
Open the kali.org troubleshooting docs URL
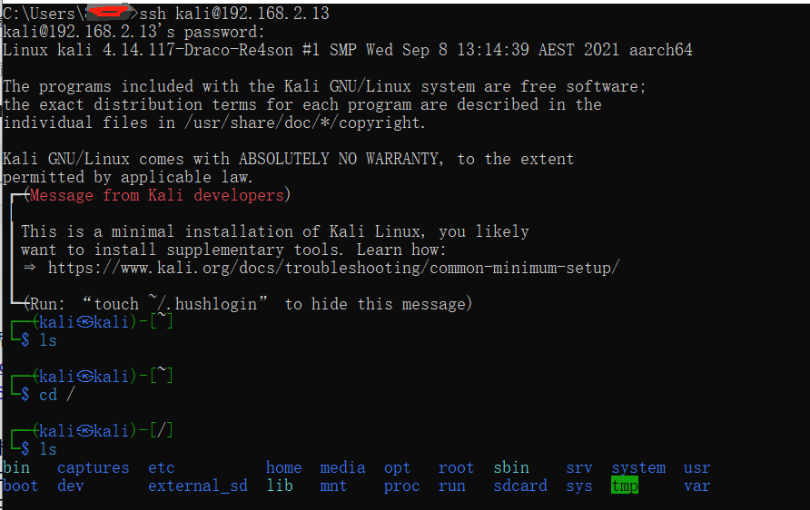[333, 268]
